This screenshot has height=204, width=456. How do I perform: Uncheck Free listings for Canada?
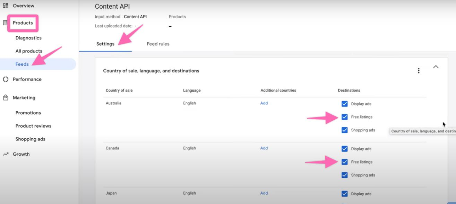coord(344,162)
